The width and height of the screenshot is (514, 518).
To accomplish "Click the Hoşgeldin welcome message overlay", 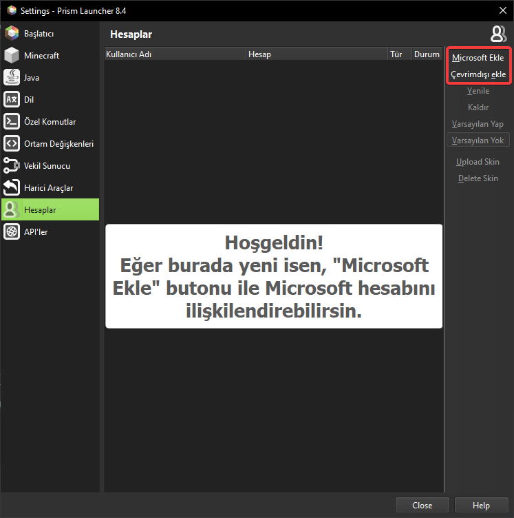I will (x=274, y=276).
